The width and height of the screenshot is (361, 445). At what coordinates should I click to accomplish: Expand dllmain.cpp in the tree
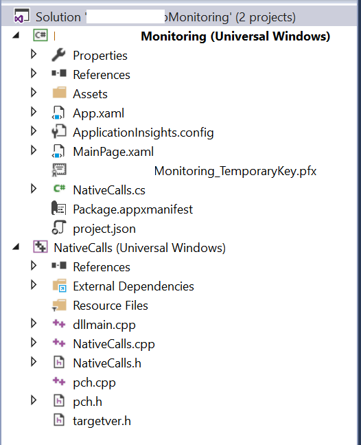(x=34, y=324)
